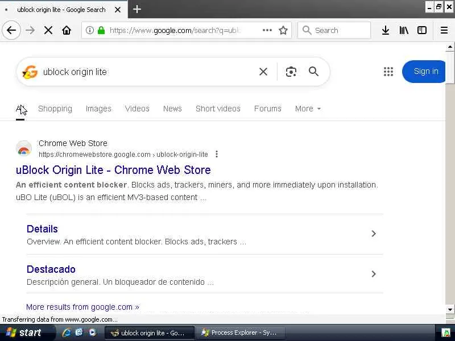Go back with the back arrow button
This screenshot has width=455, height=341.
click(11, 30)
